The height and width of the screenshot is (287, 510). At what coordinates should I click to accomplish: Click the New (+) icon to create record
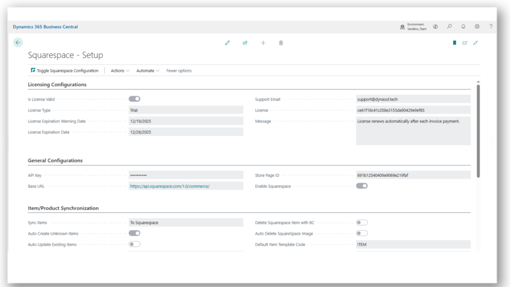(x=263, y=43)
